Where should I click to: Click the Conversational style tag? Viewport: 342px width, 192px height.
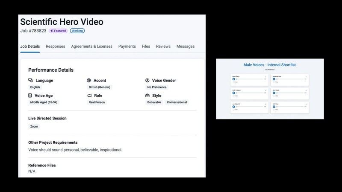coord(177,102)
